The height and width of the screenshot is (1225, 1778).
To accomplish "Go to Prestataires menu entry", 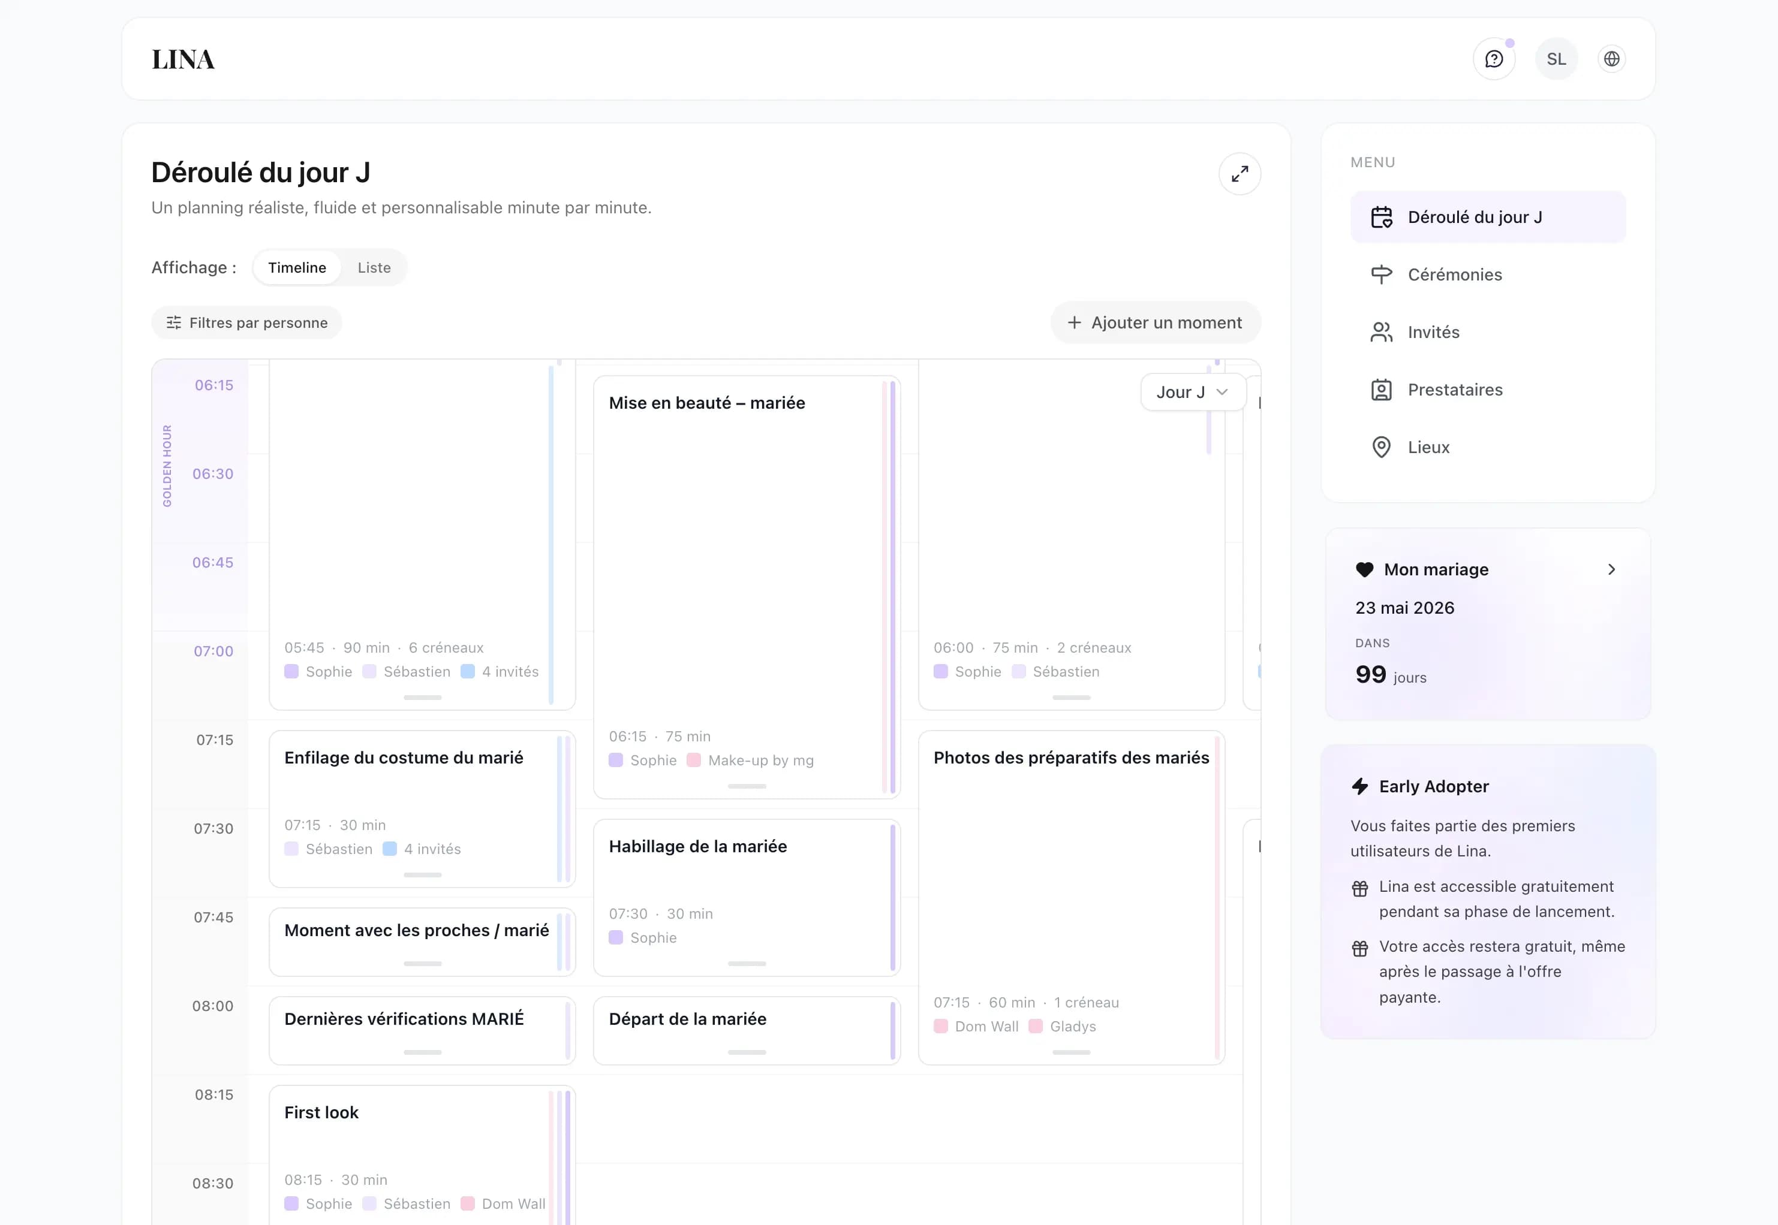I will point(1454,390).
